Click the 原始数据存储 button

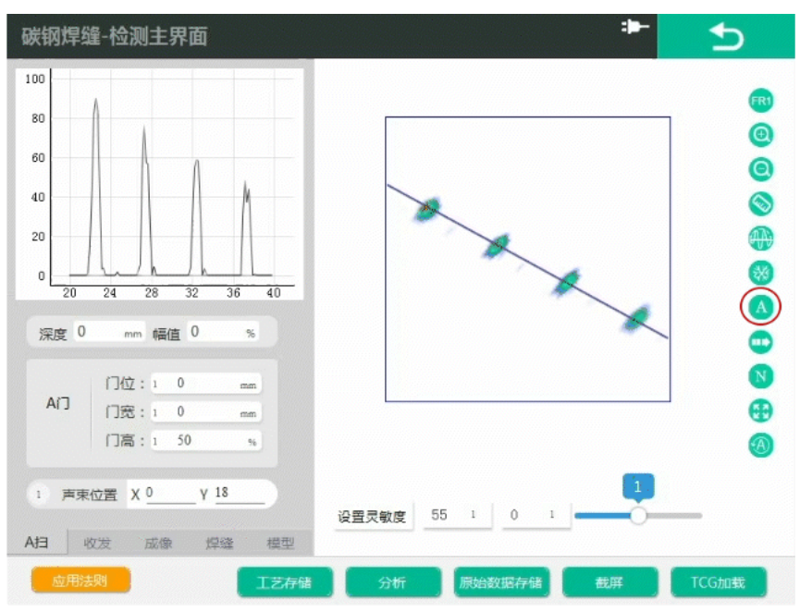[x=500, y=583]
